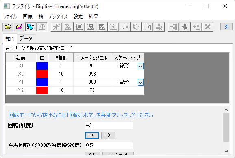Click the first hatched-area auto trace icon
235x158 pixels.
tap(91, 27)
